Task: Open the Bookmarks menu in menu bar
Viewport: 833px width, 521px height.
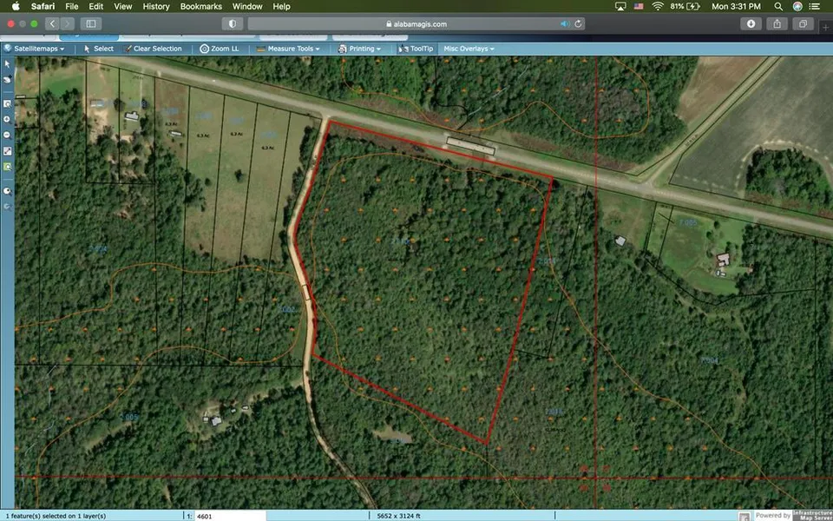Action: 200,6
